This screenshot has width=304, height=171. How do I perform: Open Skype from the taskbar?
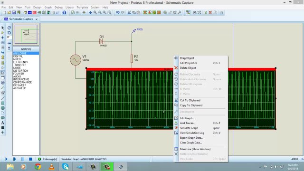coord(66,167)
